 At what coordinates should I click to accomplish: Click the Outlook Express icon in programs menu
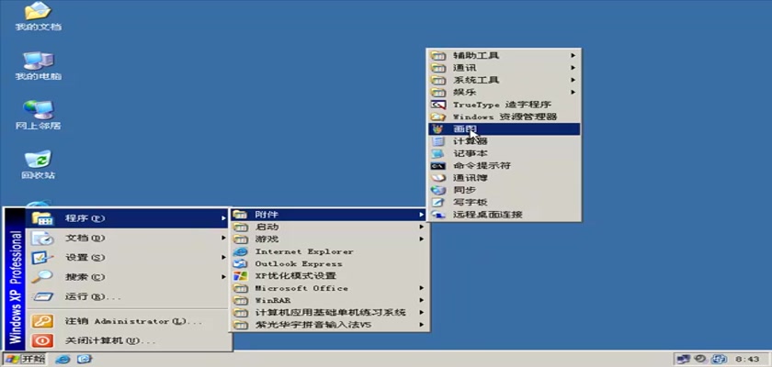(x=240, y=264)
